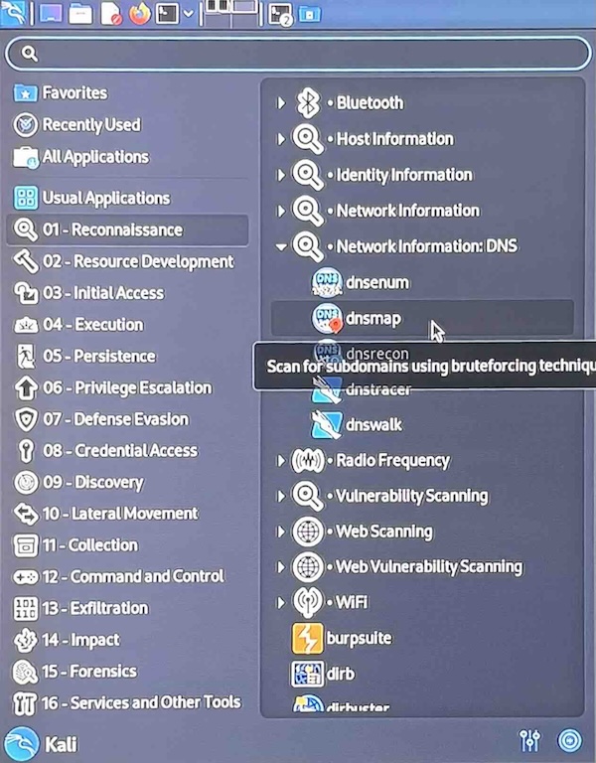Viewport: 596px width, 763px height.
Task: Open the terminal emulator in the panel
Action: click(167, 14)
